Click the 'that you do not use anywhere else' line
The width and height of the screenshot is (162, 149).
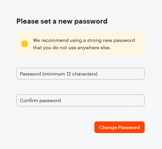(72, 48)
